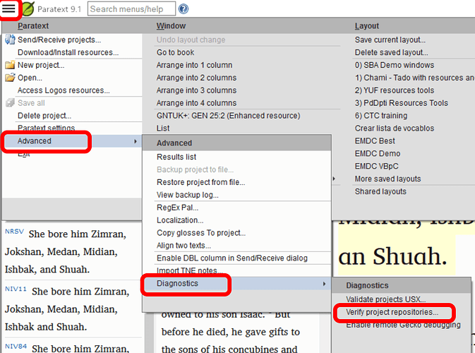
Task: Toggle Enable DBL column in Send/Receive dialog
Action: pos(232,258)
